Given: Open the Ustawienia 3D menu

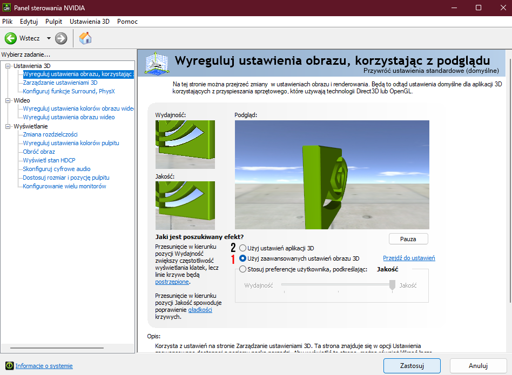Looking at the screenshot, I should (x=90, y=22).
